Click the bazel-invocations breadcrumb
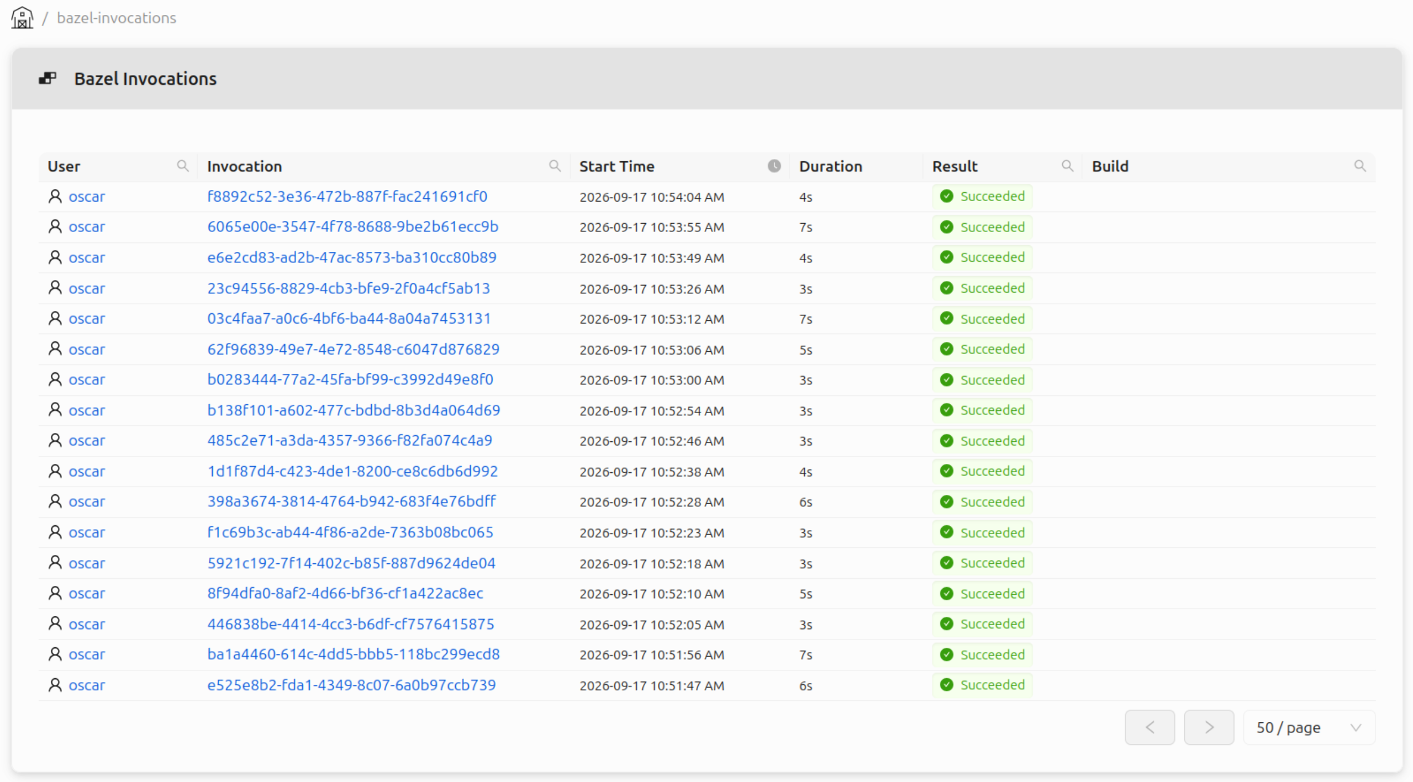 pyautogui.click(x=117, y=18)
